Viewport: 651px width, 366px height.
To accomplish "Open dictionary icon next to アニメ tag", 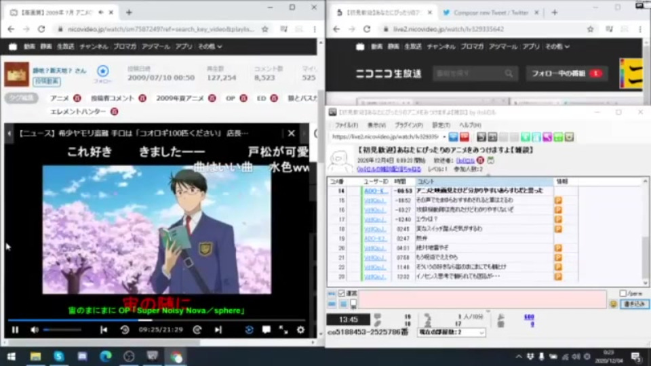I will [x=77, y=98].
